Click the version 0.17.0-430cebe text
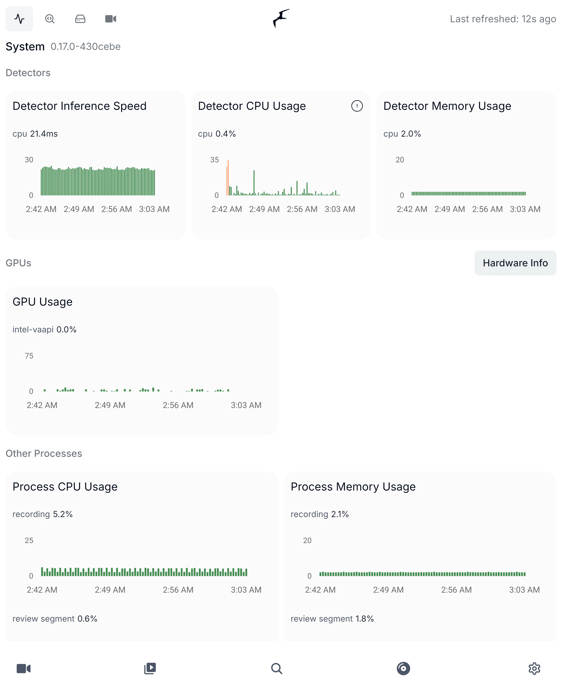This screenshot has width=562, height=681. click(85, 47)
